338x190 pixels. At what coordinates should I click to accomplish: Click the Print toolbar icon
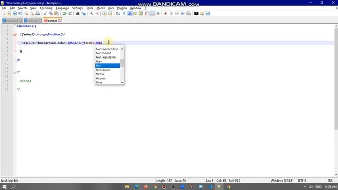(x=37, y=14)
